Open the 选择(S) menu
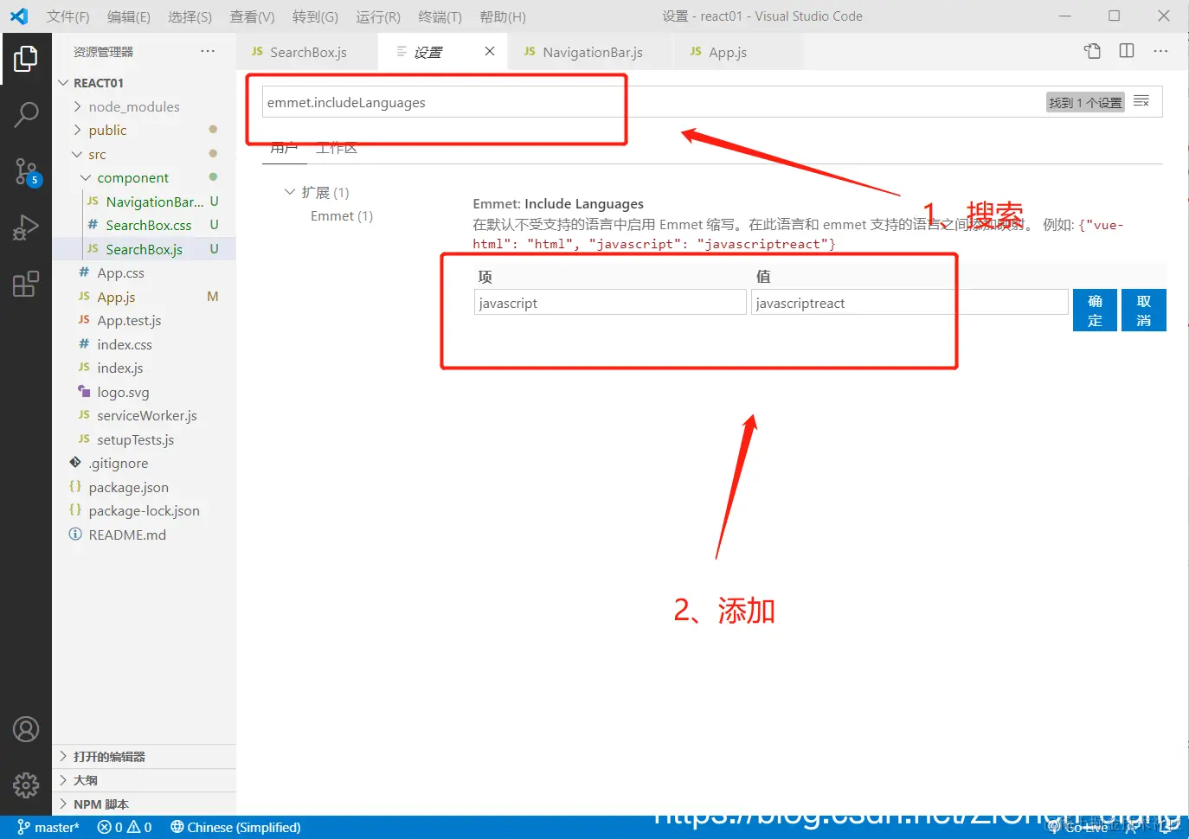 pos(190,16)
